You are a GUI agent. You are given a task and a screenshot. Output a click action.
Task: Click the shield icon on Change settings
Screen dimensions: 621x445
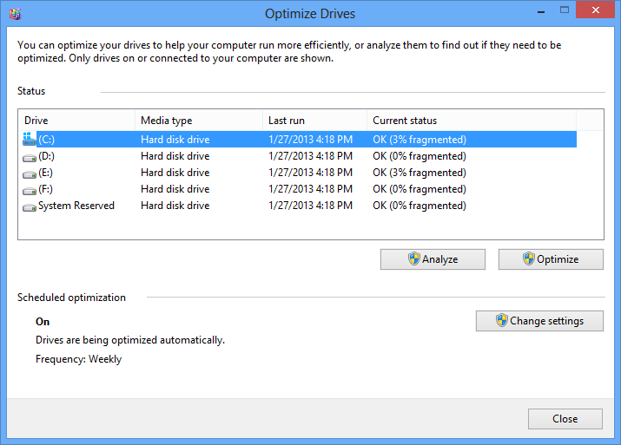(x=502, y=320)
